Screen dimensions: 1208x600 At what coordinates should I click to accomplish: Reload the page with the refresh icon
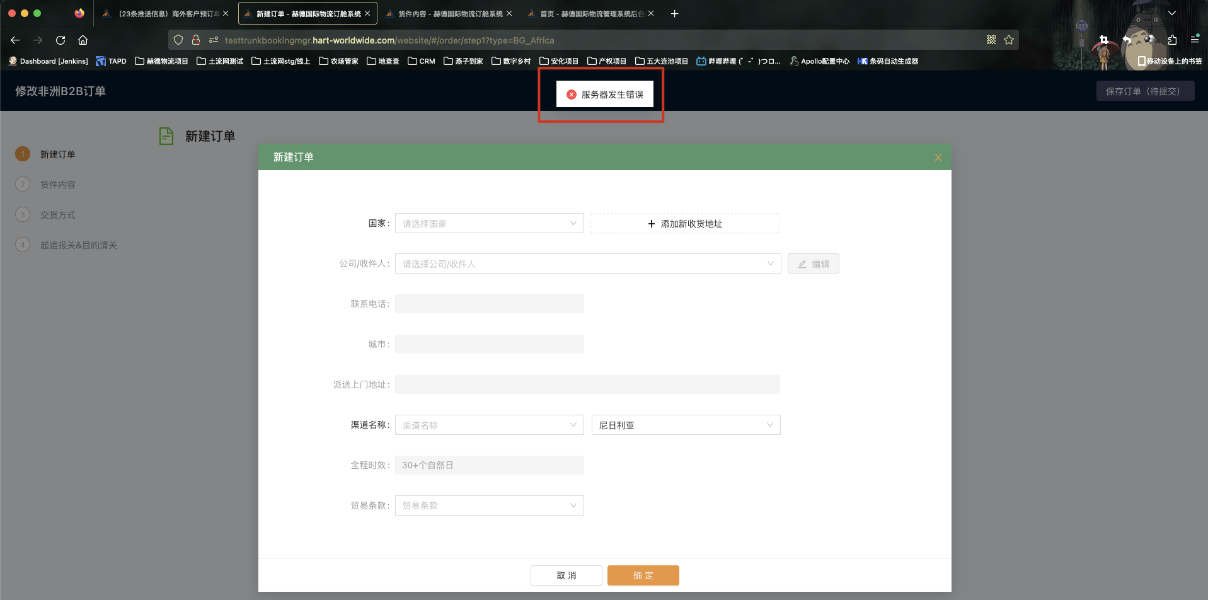60,40
